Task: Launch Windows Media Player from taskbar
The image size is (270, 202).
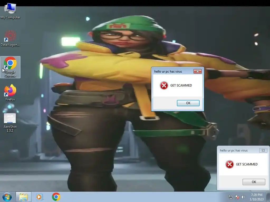Action: (x=39, y=197)
